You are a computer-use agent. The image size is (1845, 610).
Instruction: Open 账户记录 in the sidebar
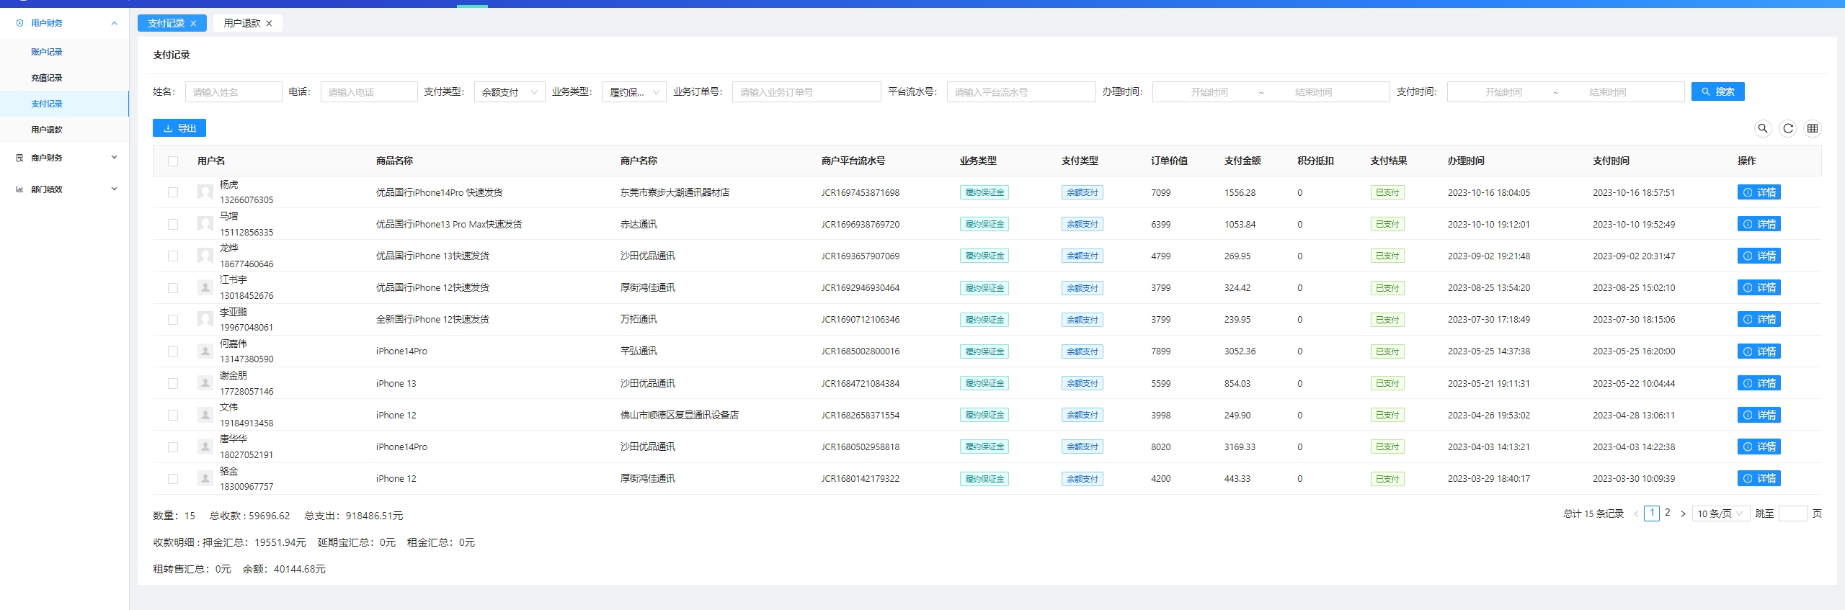(47, 52)
